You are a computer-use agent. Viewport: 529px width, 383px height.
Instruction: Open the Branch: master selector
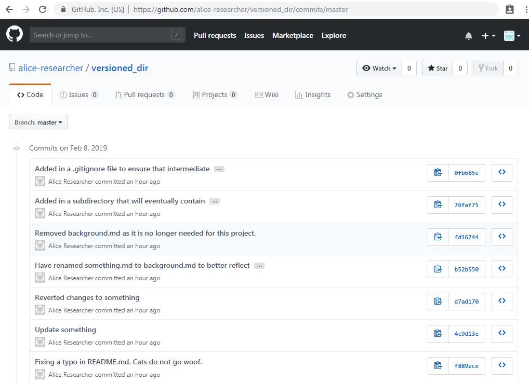[38, 122]
